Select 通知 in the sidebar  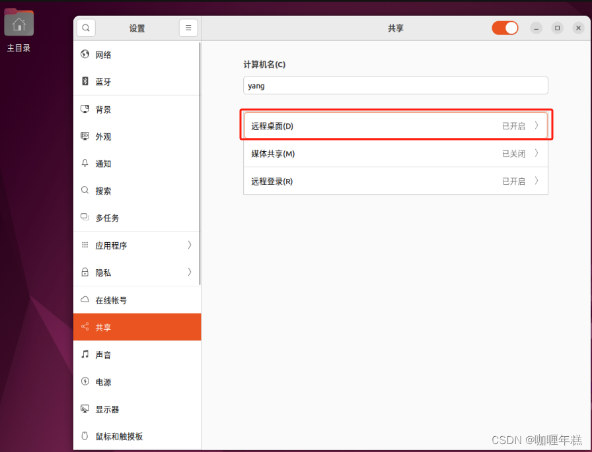tap(137, 164)
